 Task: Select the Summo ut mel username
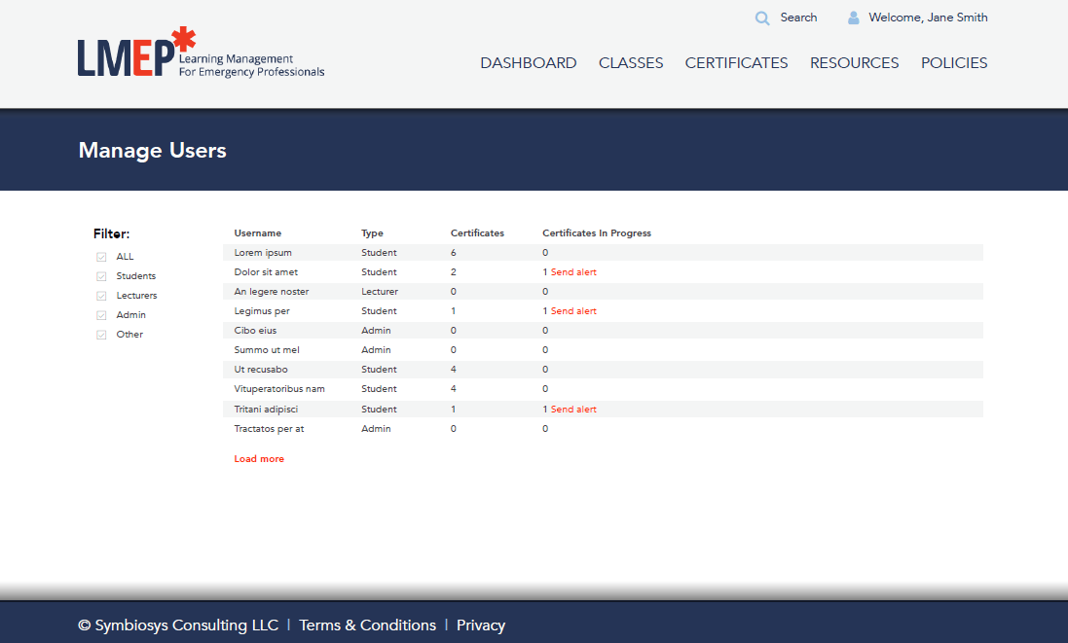point(267,350)
